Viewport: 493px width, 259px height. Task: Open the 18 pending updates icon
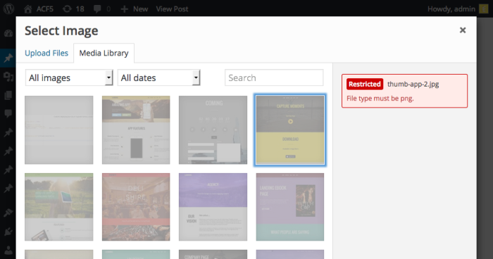pos(67,9)
